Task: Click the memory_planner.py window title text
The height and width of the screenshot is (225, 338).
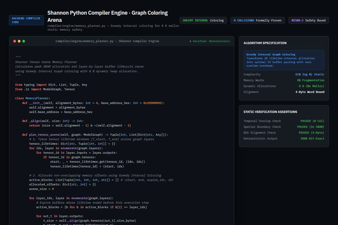Action: [x=107, y=41]
